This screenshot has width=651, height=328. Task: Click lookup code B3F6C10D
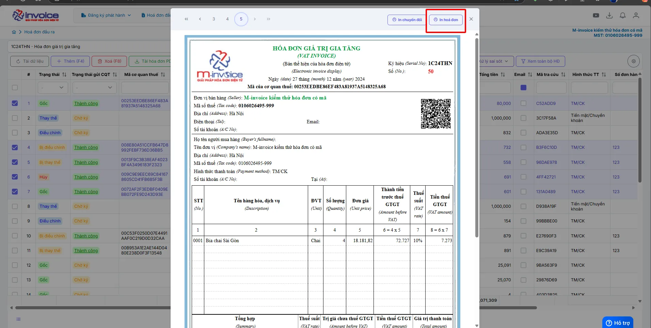point(546,147)
